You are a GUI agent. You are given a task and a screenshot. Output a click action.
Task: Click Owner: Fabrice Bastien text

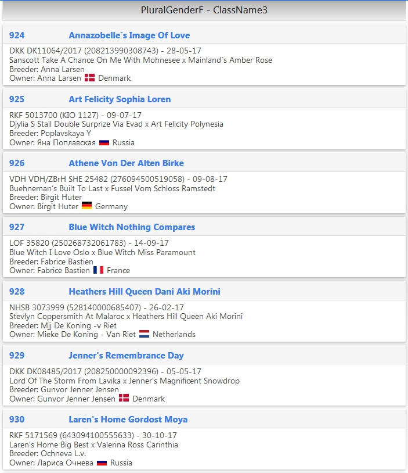pos(49,270)
